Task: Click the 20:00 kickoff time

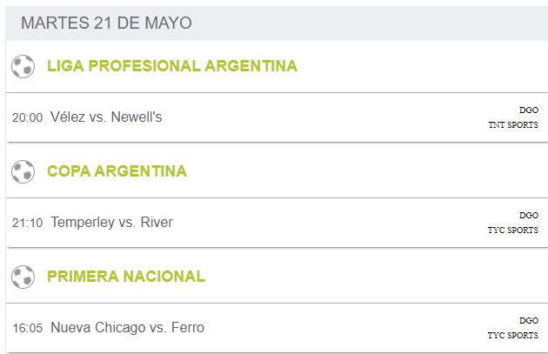Action: click(27, 117)
